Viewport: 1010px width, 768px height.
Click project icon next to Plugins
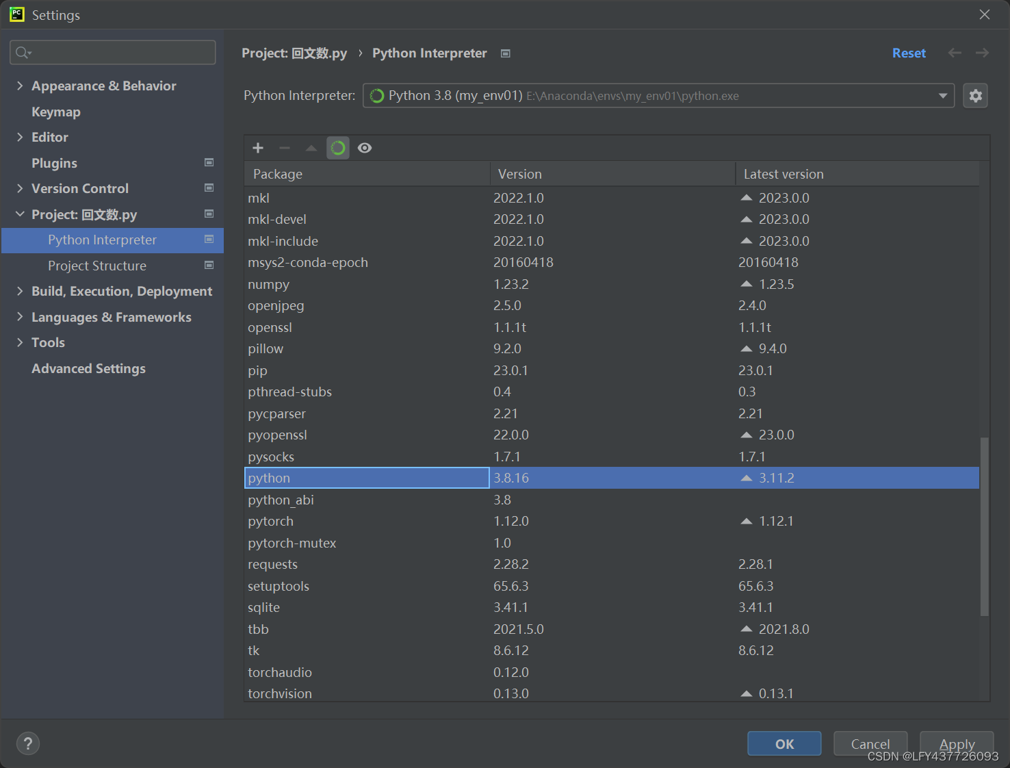pyautogui.click(x=209, y=162)
